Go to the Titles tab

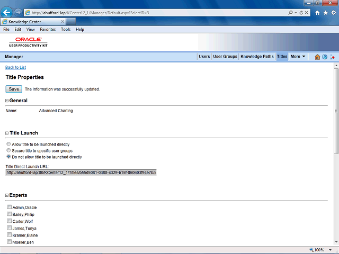282,57
